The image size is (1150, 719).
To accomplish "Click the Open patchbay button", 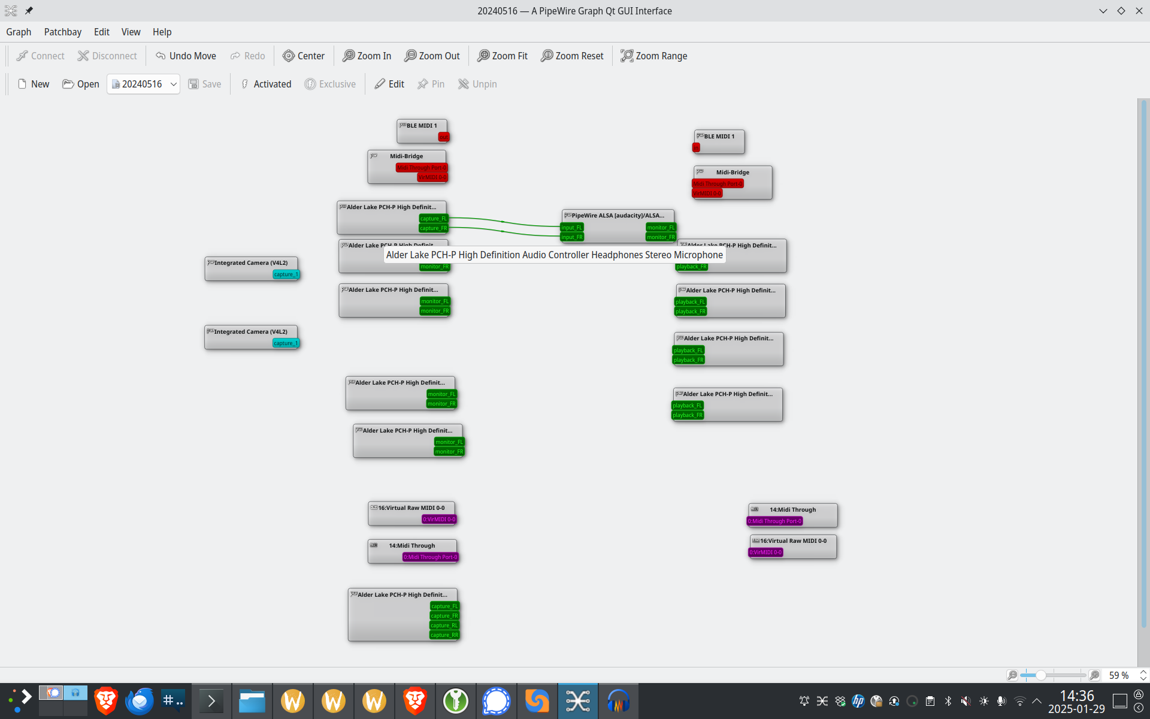I will 81,84.
